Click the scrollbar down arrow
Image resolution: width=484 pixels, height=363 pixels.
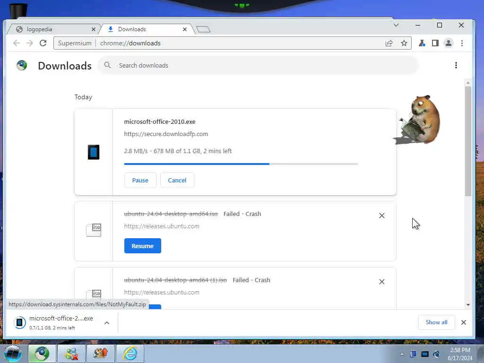point(468,305)
